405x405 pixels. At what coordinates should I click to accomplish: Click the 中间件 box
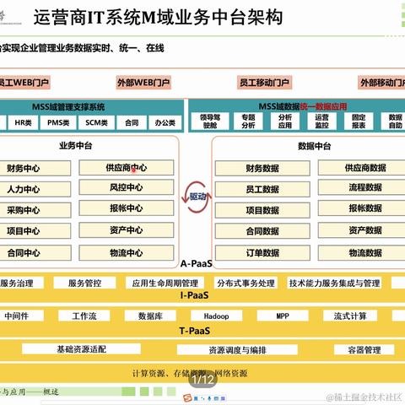click(21, 316)
